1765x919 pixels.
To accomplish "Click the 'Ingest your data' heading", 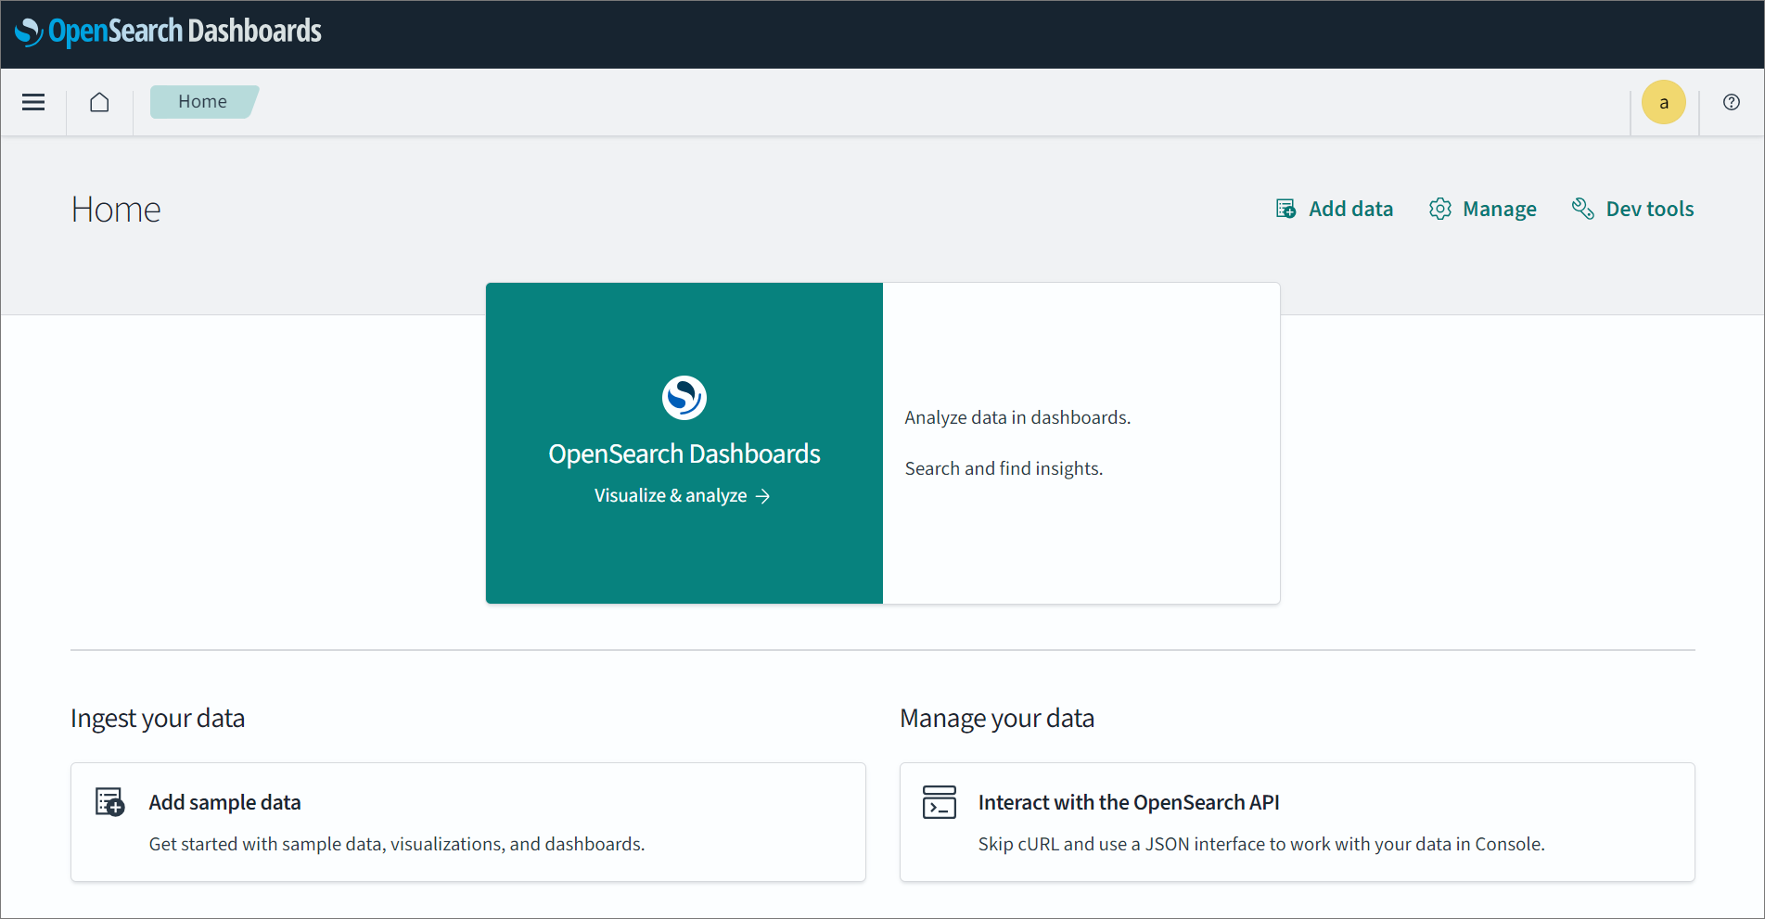I will click(x=158, y=719).
